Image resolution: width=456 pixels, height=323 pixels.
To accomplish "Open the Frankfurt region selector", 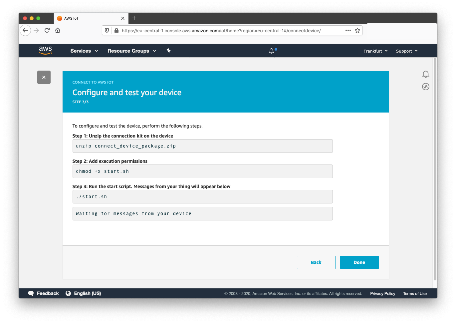I will (x=375, y=51).
